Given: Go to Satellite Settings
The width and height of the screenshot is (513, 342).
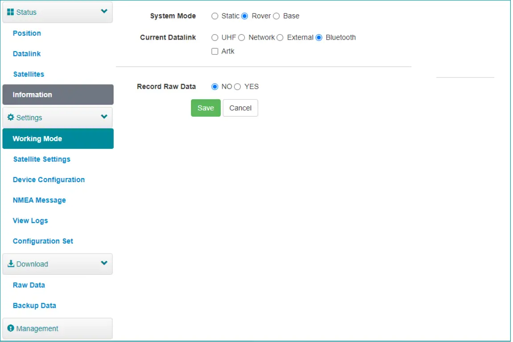Looking at the screenshot, I should coord(42,159).
